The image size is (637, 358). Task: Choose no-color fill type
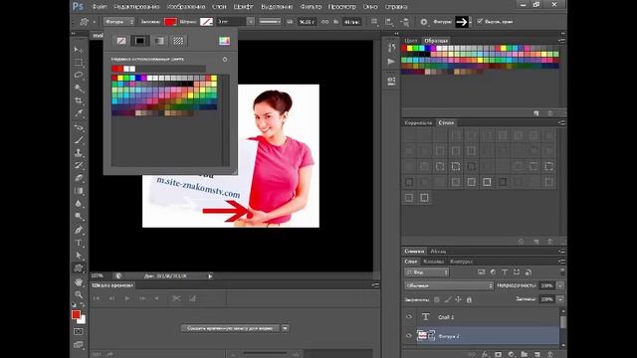tap(121, 41)
